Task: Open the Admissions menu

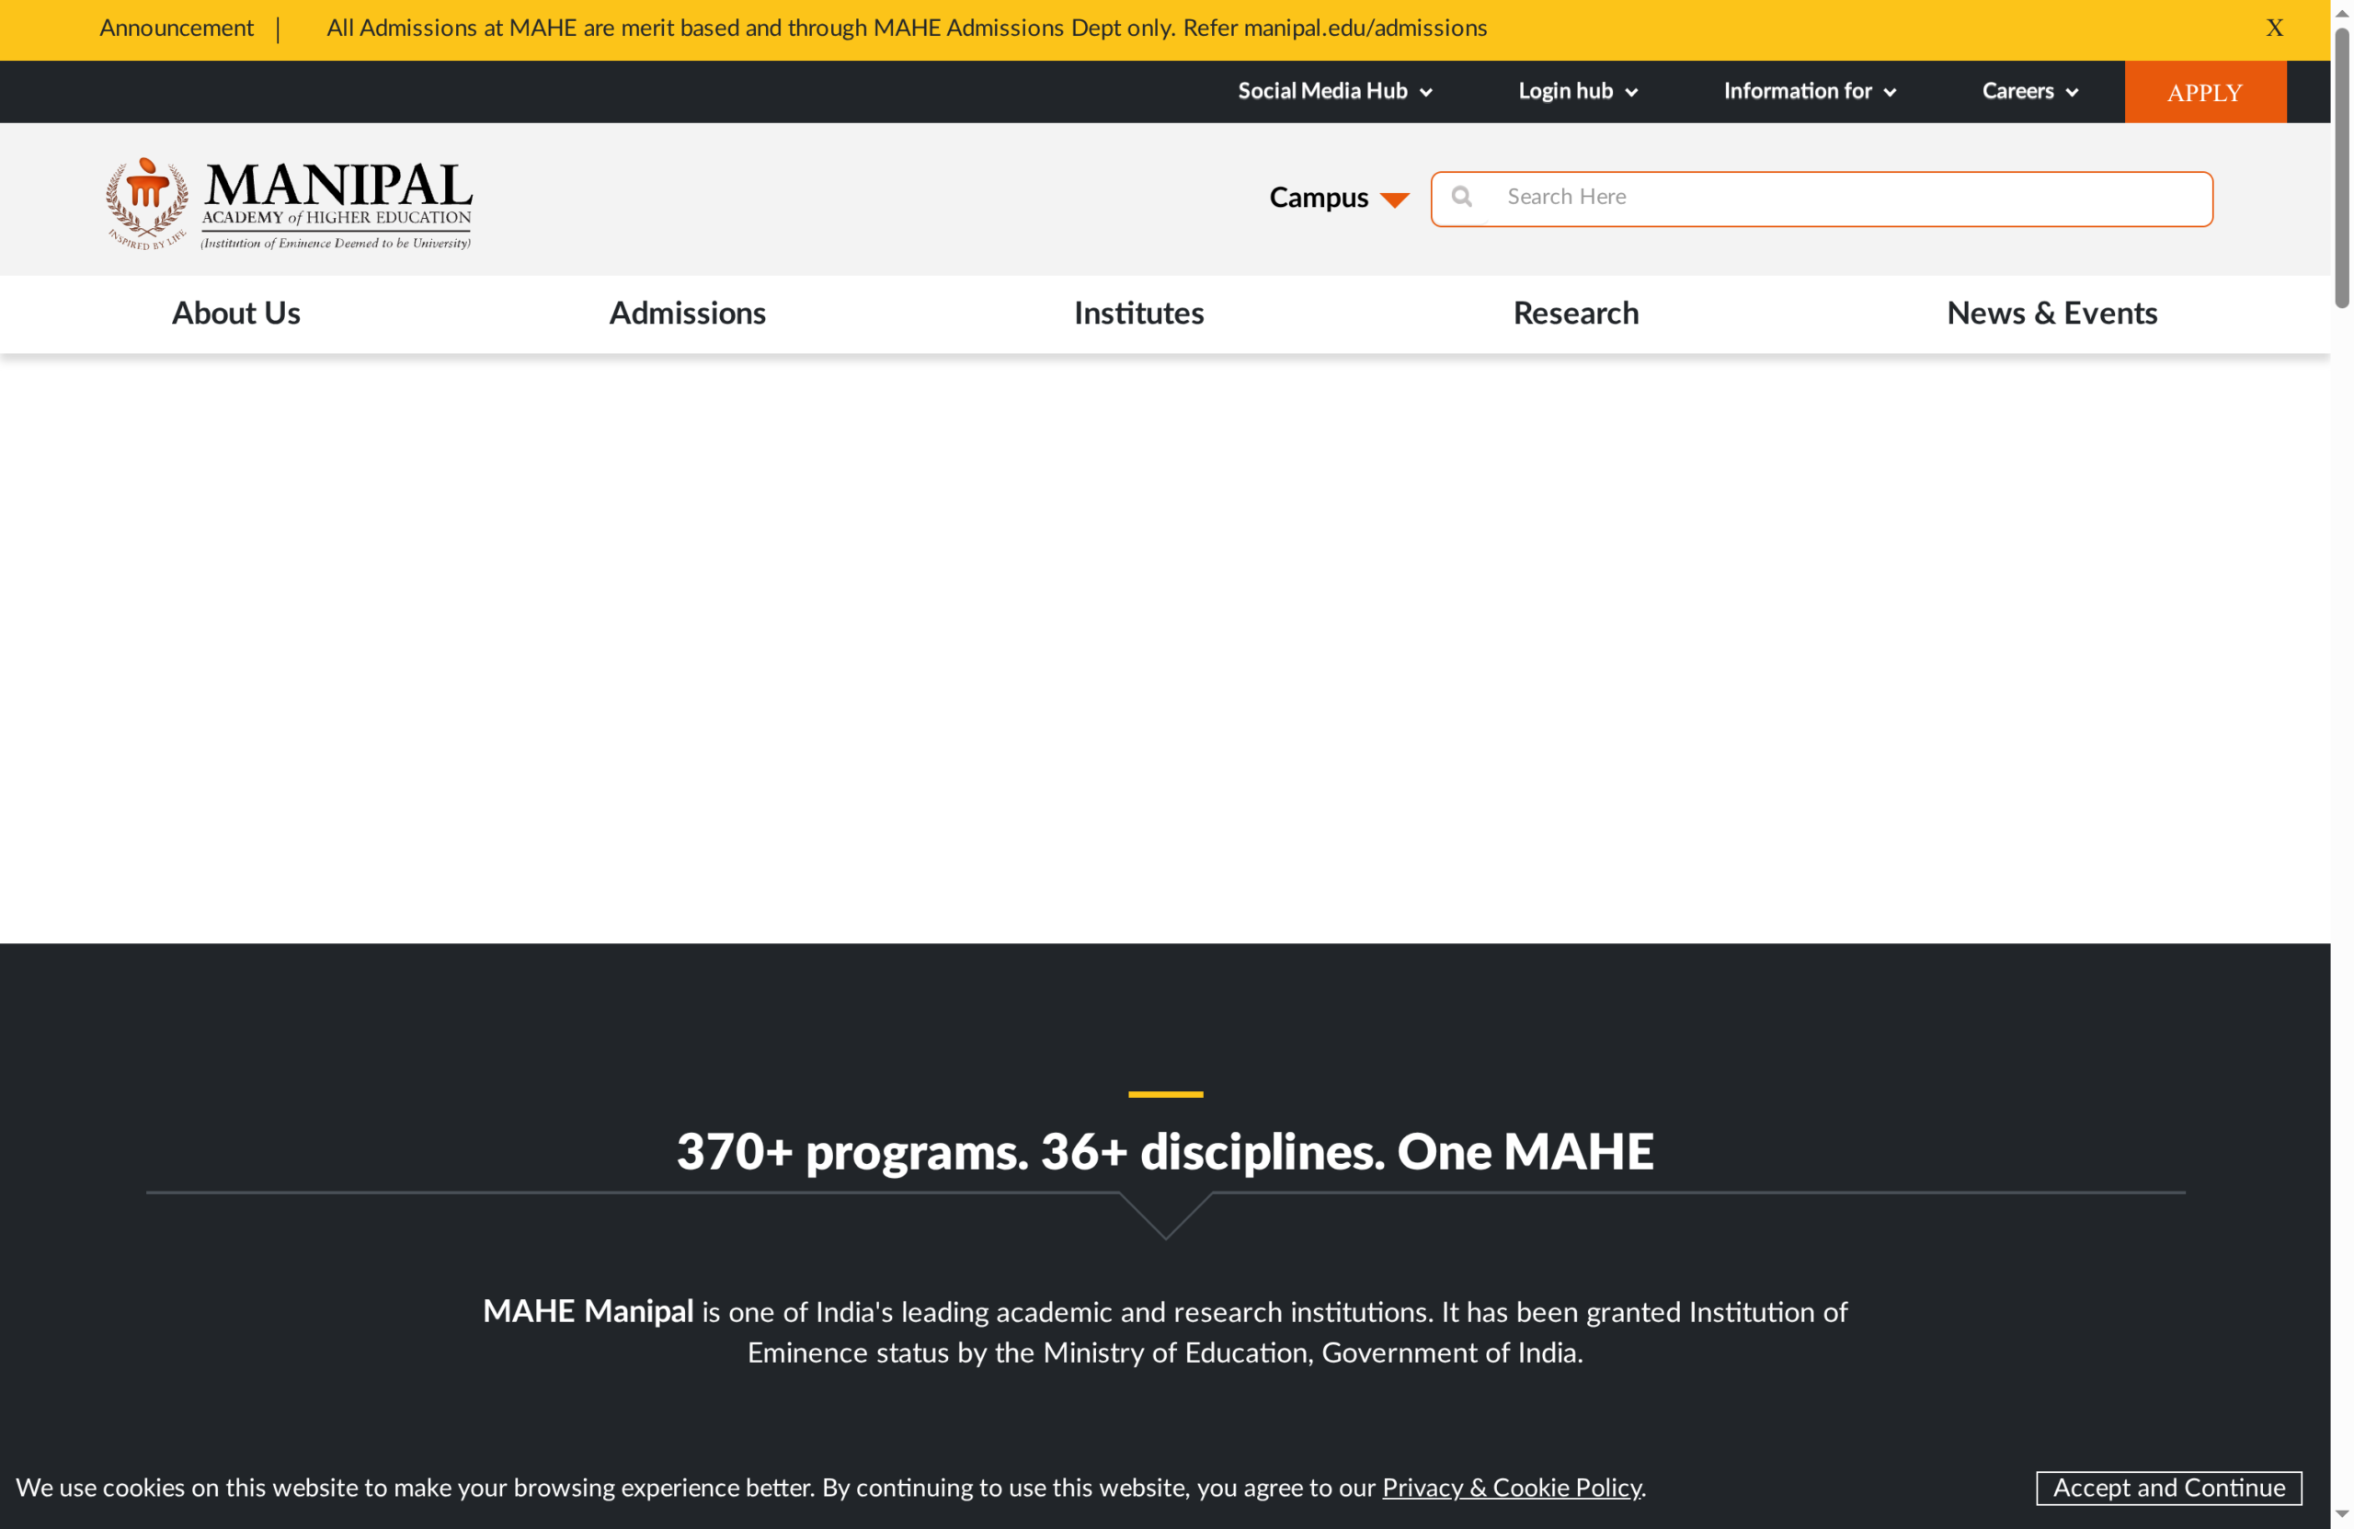Action: click(688, 314)
